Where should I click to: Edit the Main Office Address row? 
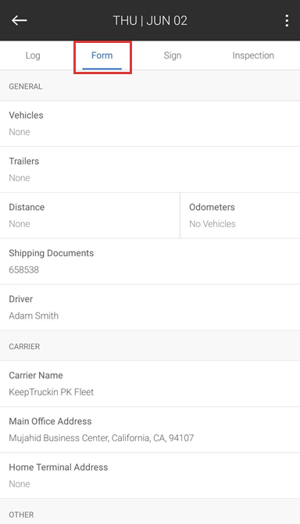[x=150, y=430]
